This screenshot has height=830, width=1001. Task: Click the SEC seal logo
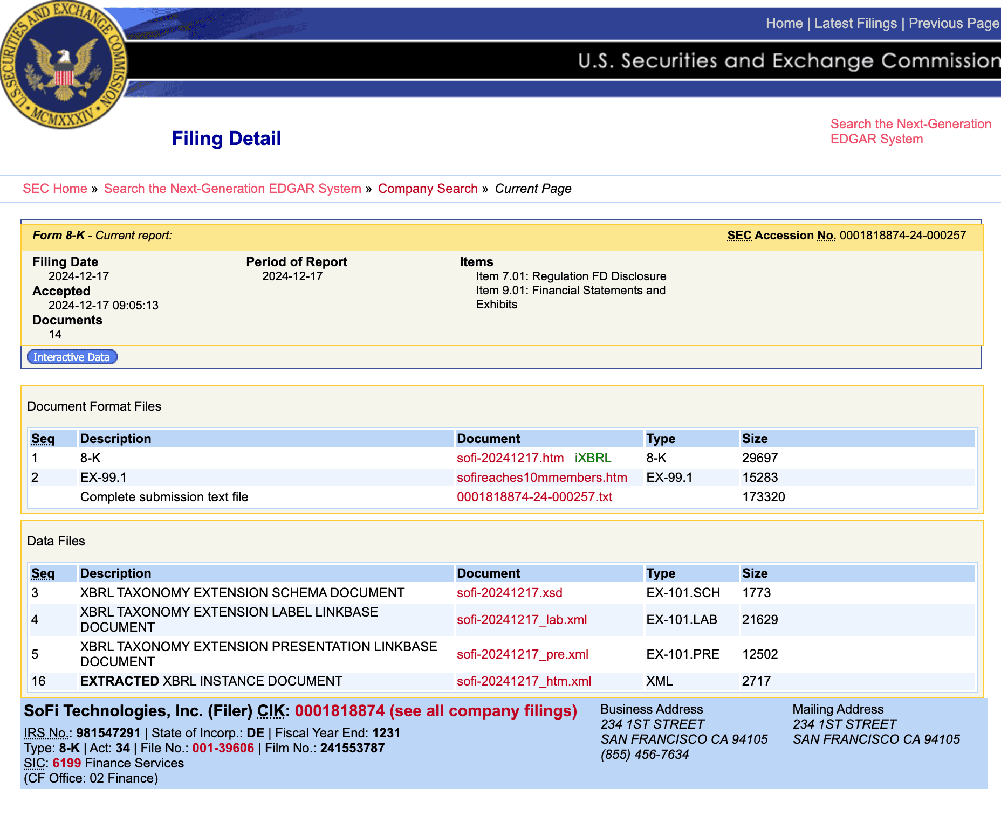(x=64, y=65)
